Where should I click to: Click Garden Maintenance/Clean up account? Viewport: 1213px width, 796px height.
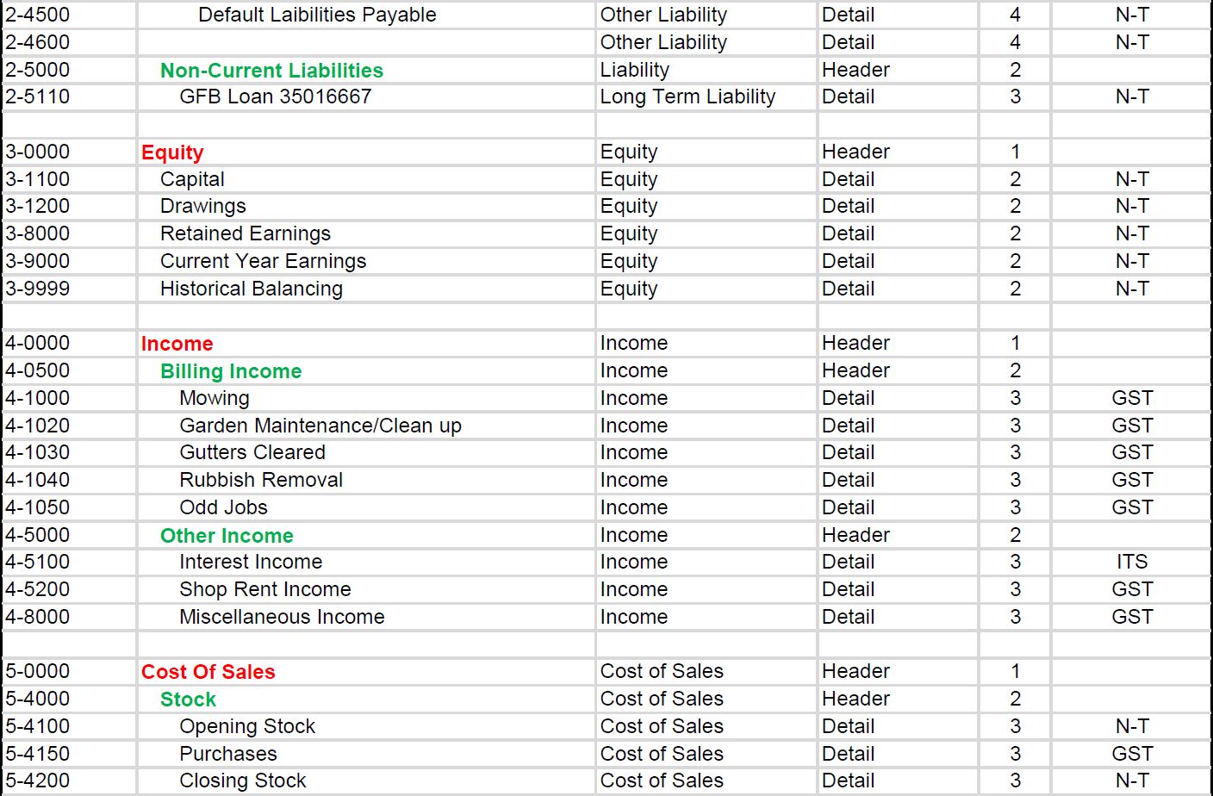pos(320,426)
